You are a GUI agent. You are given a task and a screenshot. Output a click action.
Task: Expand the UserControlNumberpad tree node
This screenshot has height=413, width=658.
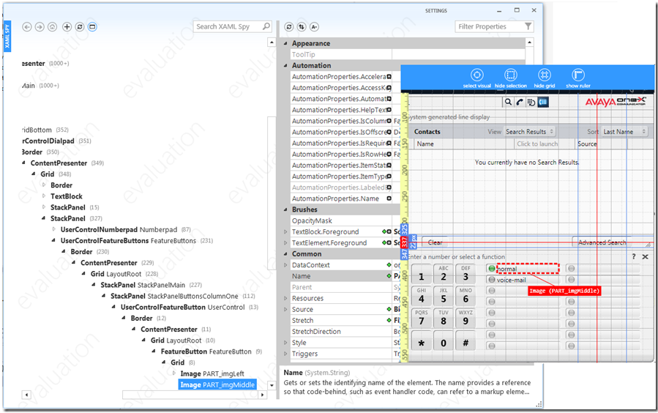click(x=54, y=229)
